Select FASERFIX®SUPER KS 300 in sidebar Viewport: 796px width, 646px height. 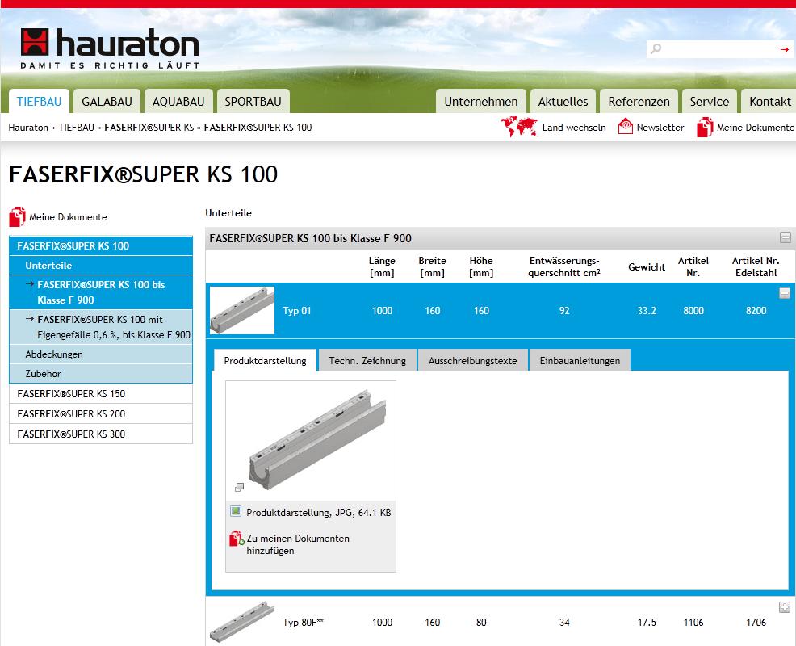coord(101,434)
